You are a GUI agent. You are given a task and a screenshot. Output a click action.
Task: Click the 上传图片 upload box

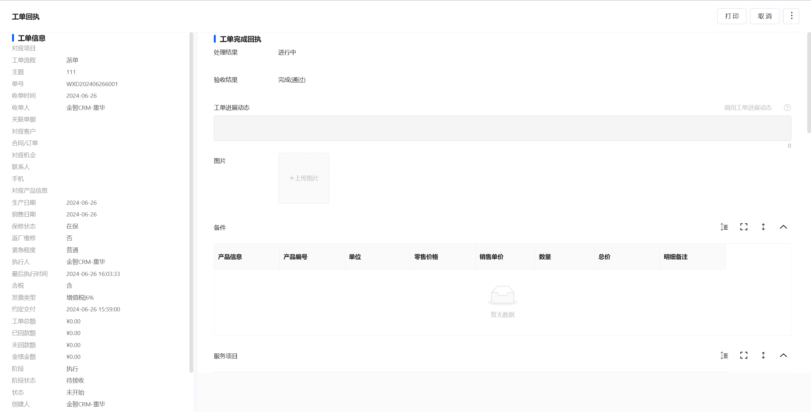[303, 178]
